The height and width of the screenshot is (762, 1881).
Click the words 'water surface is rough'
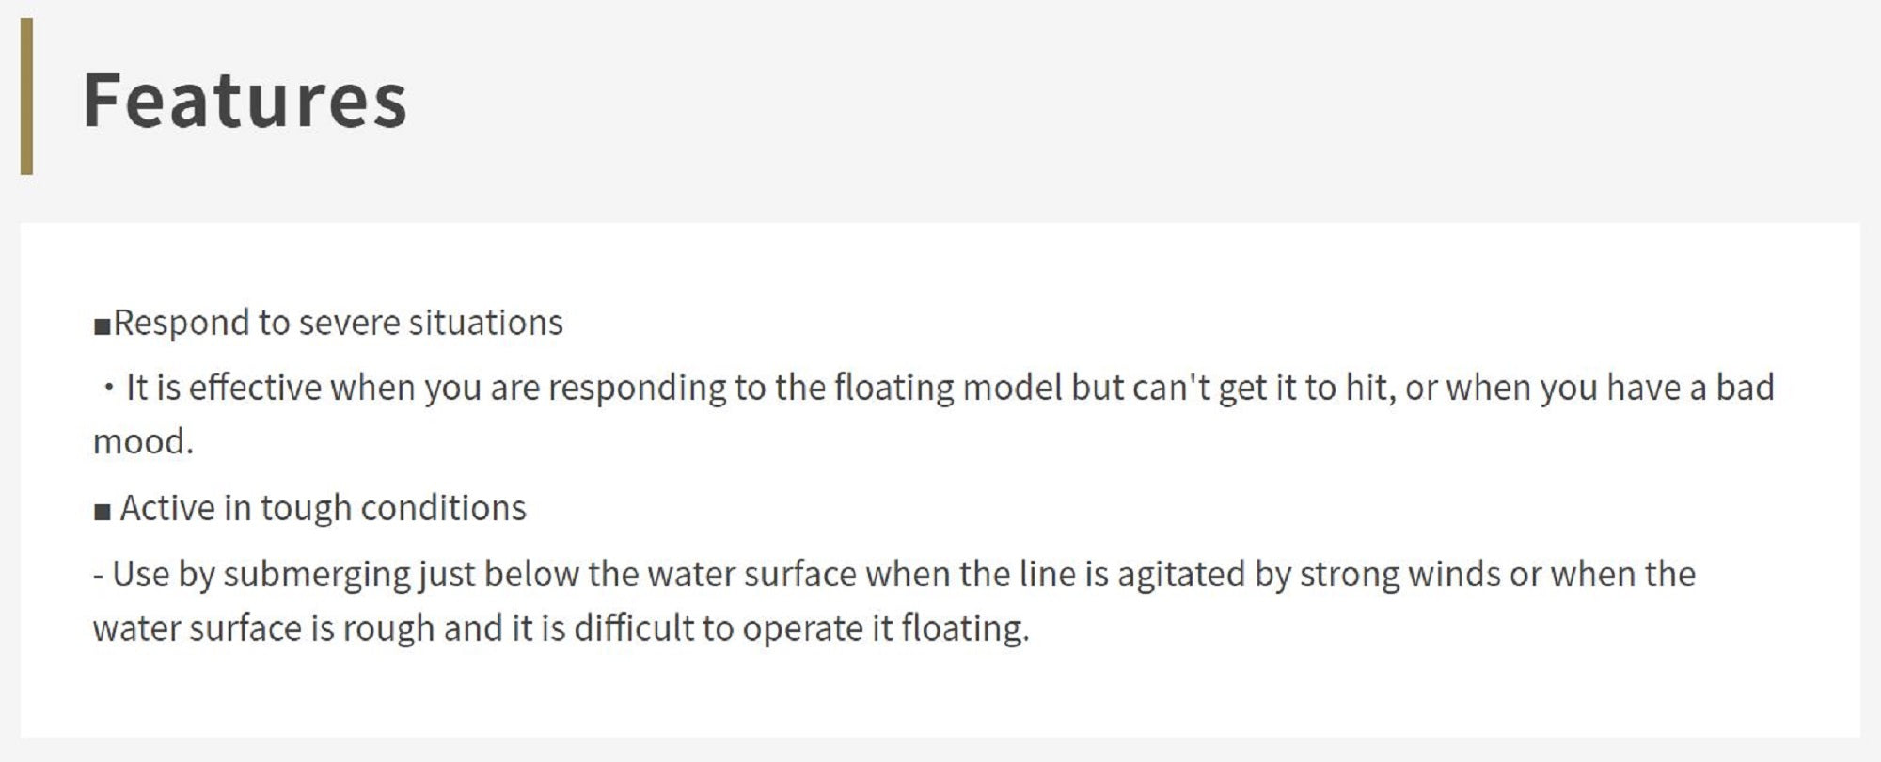coord(263,628)
